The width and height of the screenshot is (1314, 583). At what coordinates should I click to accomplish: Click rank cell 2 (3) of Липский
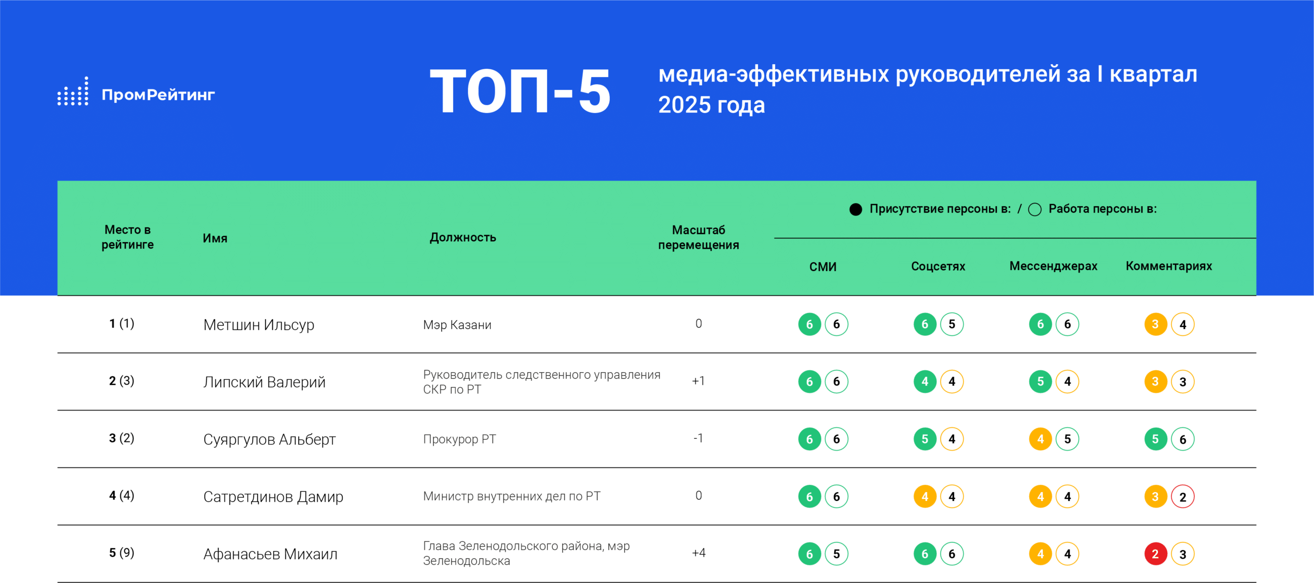(122, 381)
